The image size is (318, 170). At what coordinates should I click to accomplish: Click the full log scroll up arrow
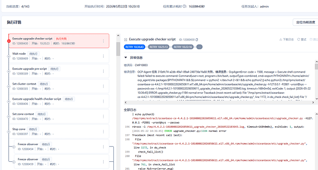tap(316, 114)
